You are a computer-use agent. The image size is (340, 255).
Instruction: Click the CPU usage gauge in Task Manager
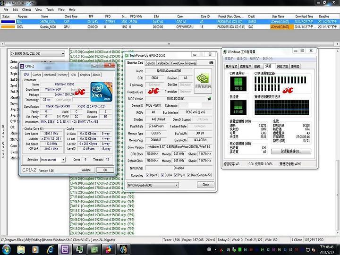pyautogui.click(x=238, y=84)
